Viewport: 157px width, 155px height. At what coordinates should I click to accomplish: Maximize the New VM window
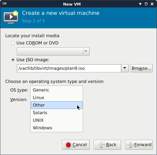146,4
